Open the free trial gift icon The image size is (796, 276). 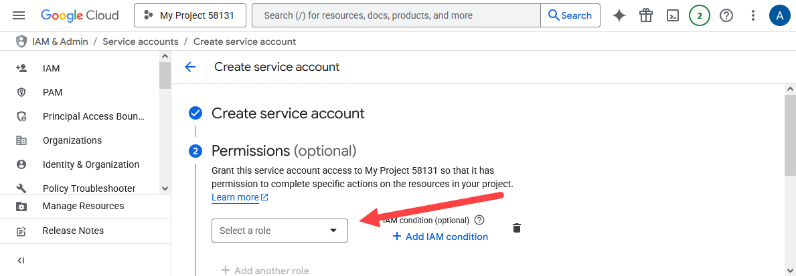pos(646,15)
